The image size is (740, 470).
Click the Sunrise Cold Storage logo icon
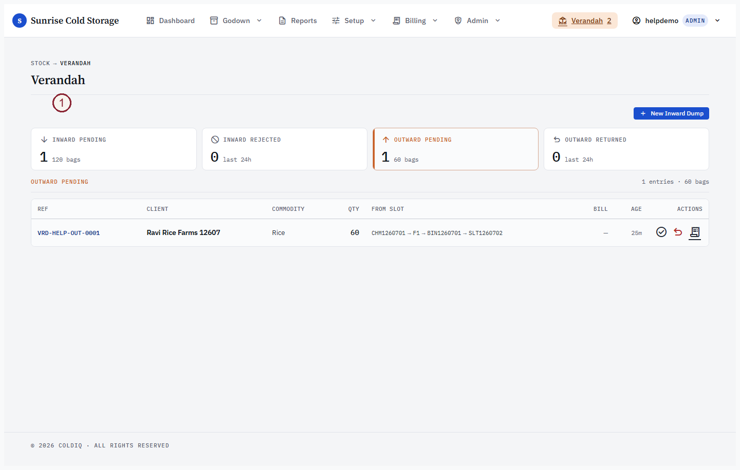(20, 21)
